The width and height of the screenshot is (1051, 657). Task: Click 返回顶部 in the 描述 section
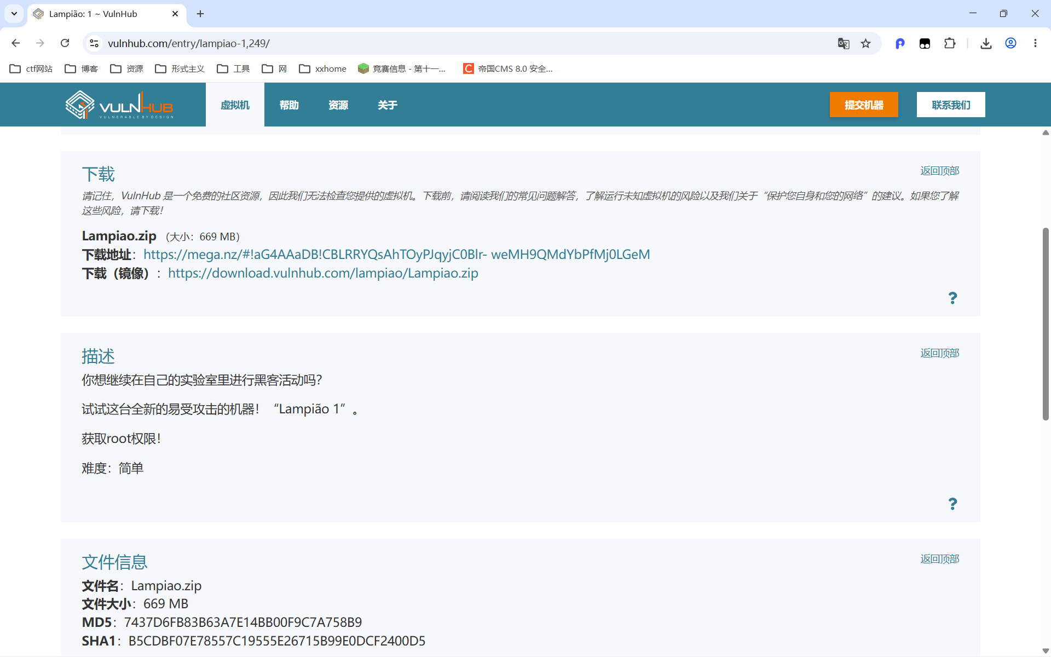[x=940, y=353]
